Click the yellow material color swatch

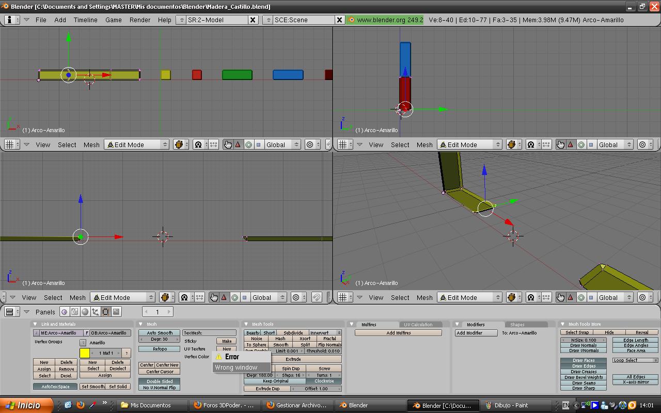click(85, 353)
